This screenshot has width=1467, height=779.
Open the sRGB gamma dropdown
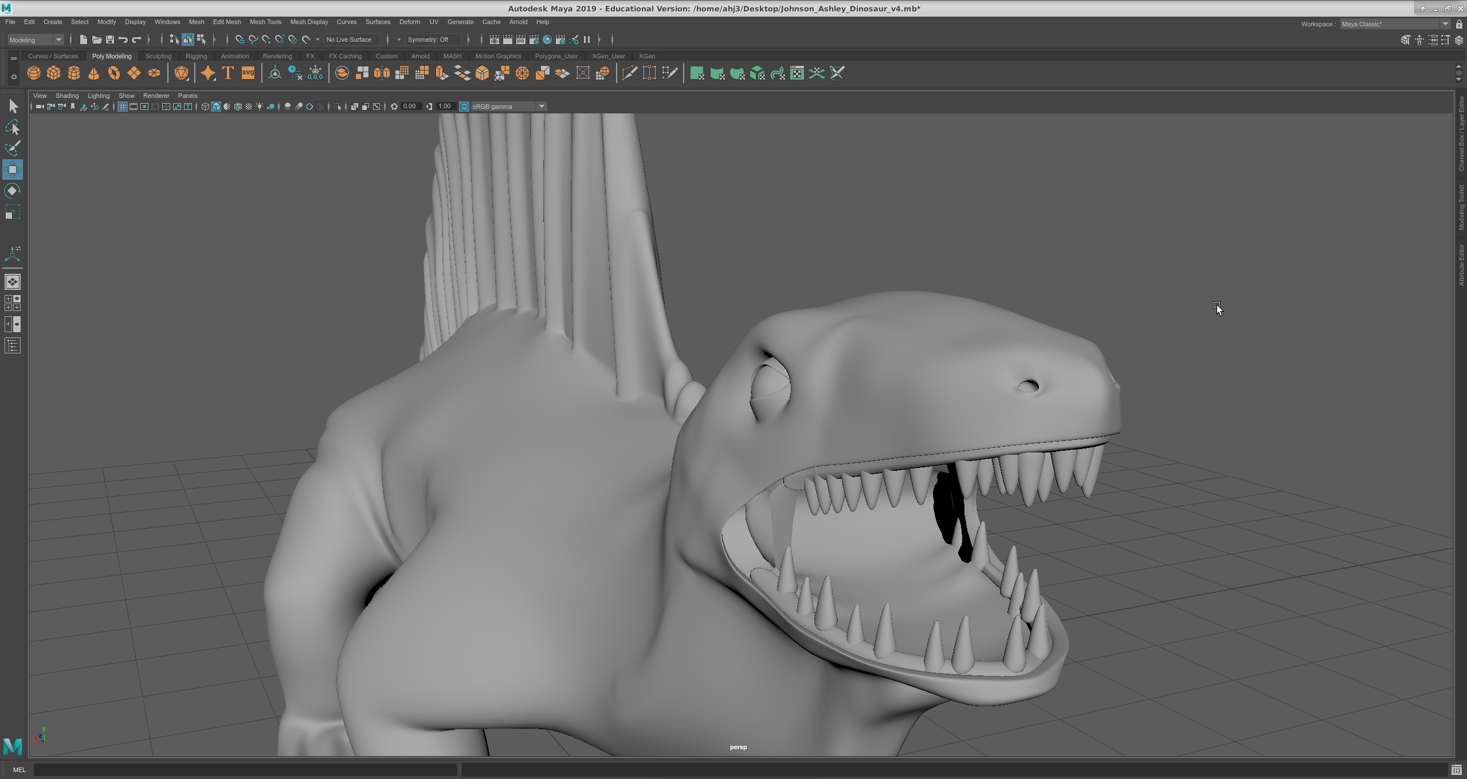point(541,107)
